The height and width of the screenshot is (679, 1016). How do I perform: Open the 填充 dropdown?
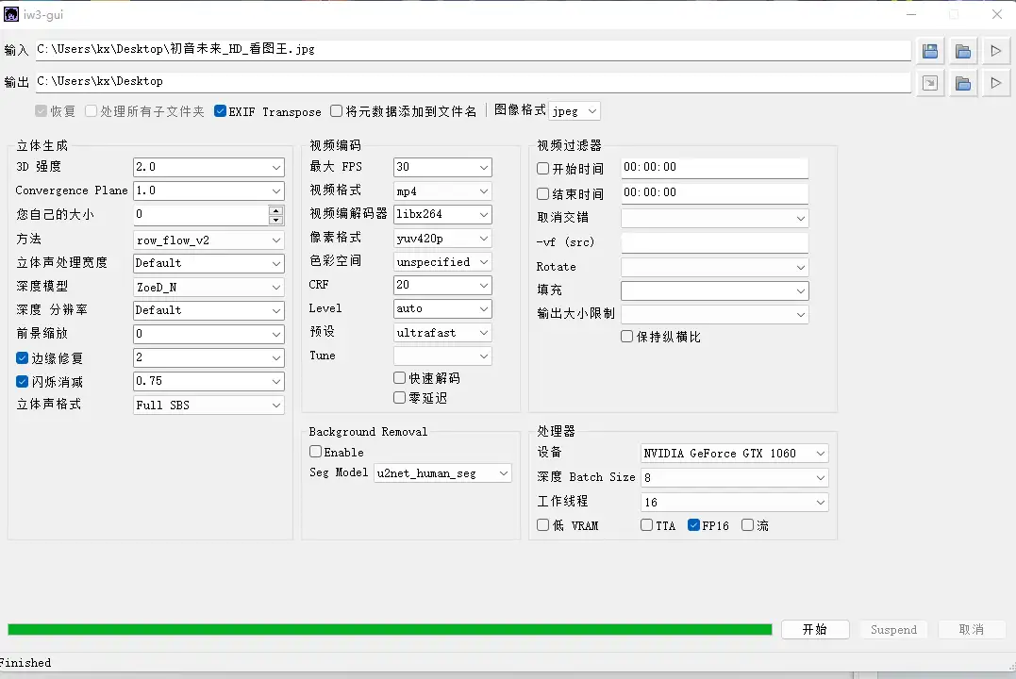715,290
